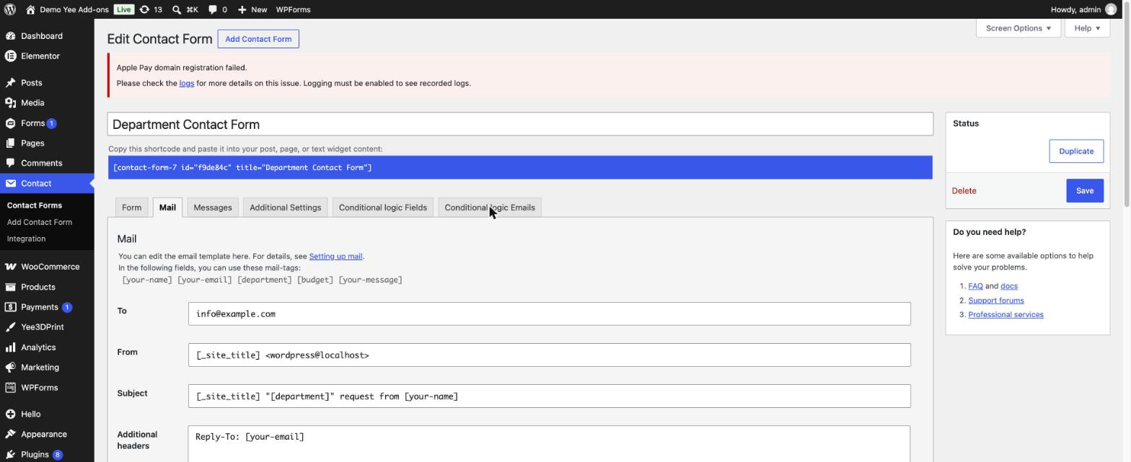Click the Contact envelope icon
The image size is (1131, 462).
(10, 184)
